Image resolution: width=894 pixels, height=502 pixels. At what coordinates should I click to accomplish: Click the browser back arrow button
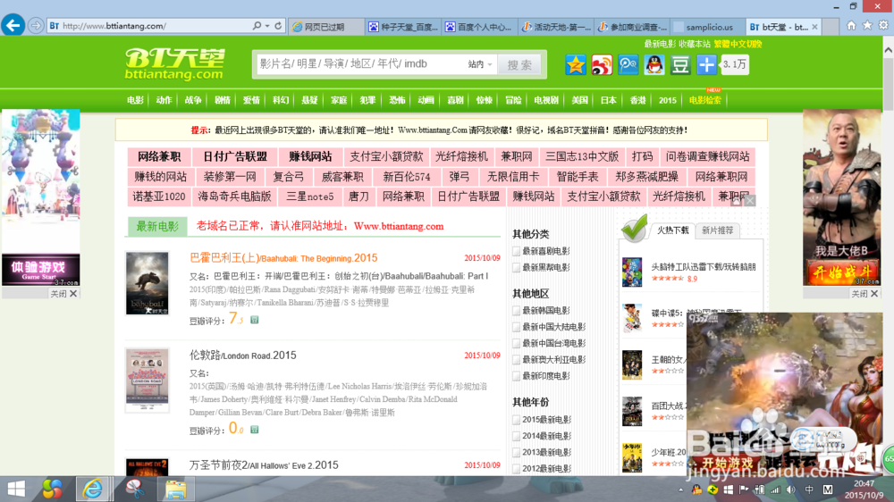click(x=13, y=25)
